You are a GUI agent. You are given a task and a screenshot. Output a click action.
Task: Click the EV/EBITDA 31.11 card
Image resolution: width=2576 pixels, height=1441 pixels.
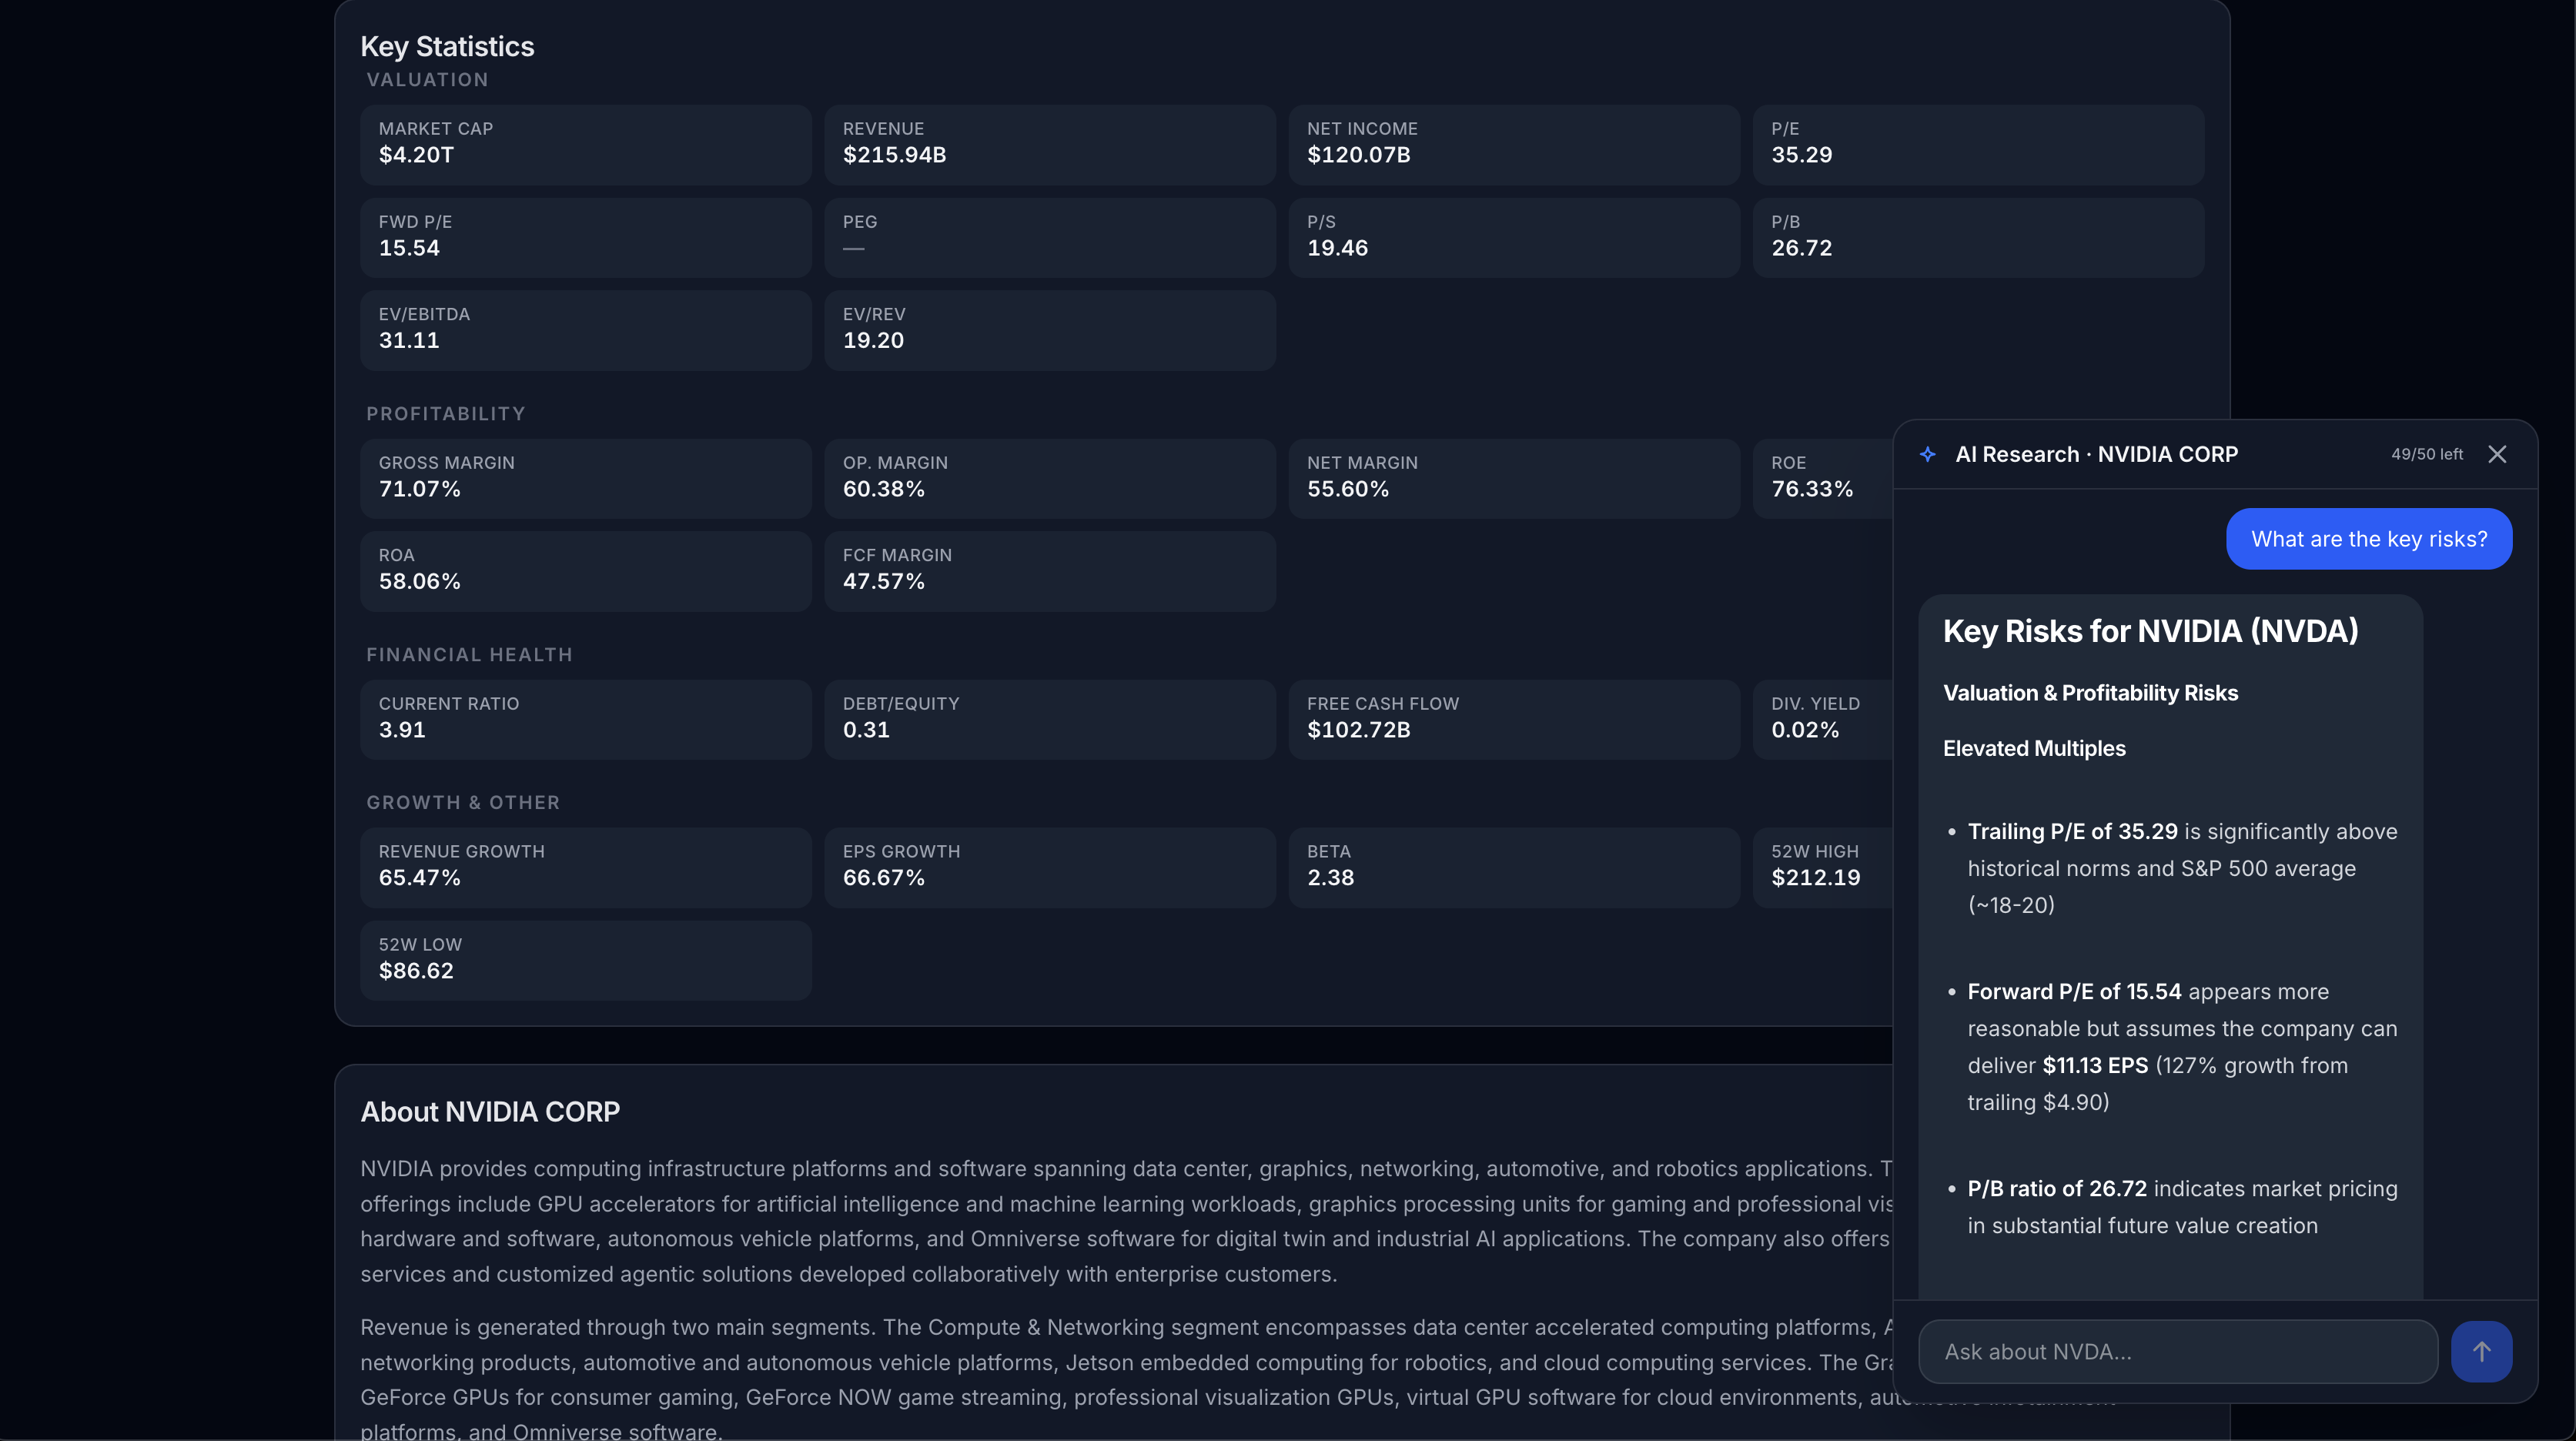(x=586, y=330)
